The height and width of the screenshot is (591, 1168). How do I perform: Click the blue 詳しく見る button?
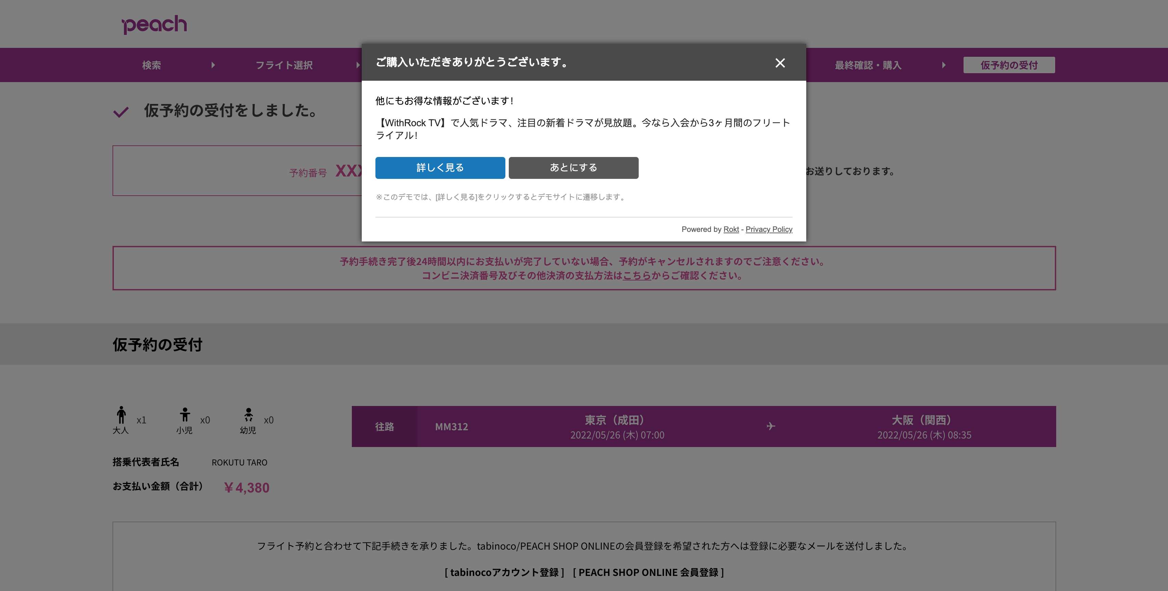(x=440, y=168)
